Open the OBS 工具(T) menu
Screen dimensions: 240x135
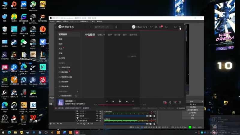[92, 21]
